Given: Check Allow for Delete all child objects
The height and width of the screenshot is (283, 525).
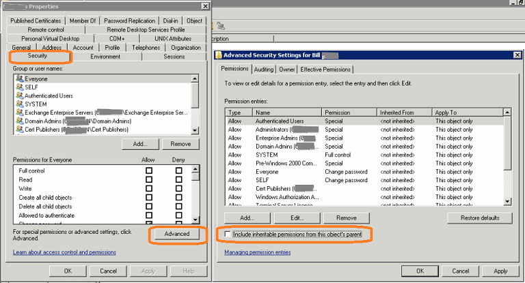Looking at the screenshot, I should coord(149,206).
